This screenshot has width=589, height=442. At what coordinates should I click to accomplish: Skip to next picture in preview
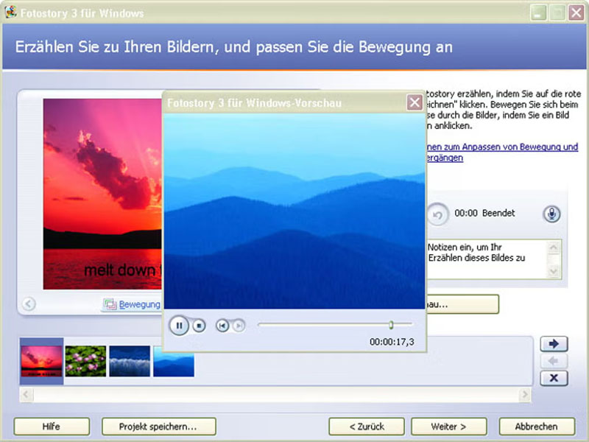(239, 326)
